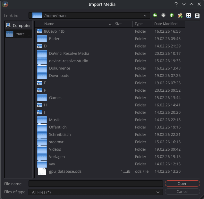Screen dimensions: 204x199
Task: Switch to detail list view
Action: point(197,15)
